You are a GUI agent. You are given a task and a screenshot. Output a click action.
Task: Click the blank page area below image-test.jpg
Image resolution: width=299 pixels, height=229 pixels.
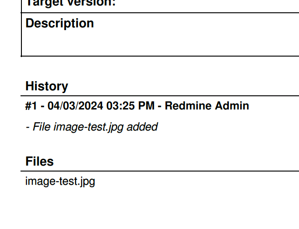pyautogui.click(x=149, y=209)
